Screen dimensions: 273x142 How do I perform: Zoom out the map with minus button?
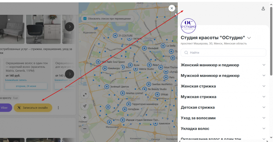(x=85, y=129)
